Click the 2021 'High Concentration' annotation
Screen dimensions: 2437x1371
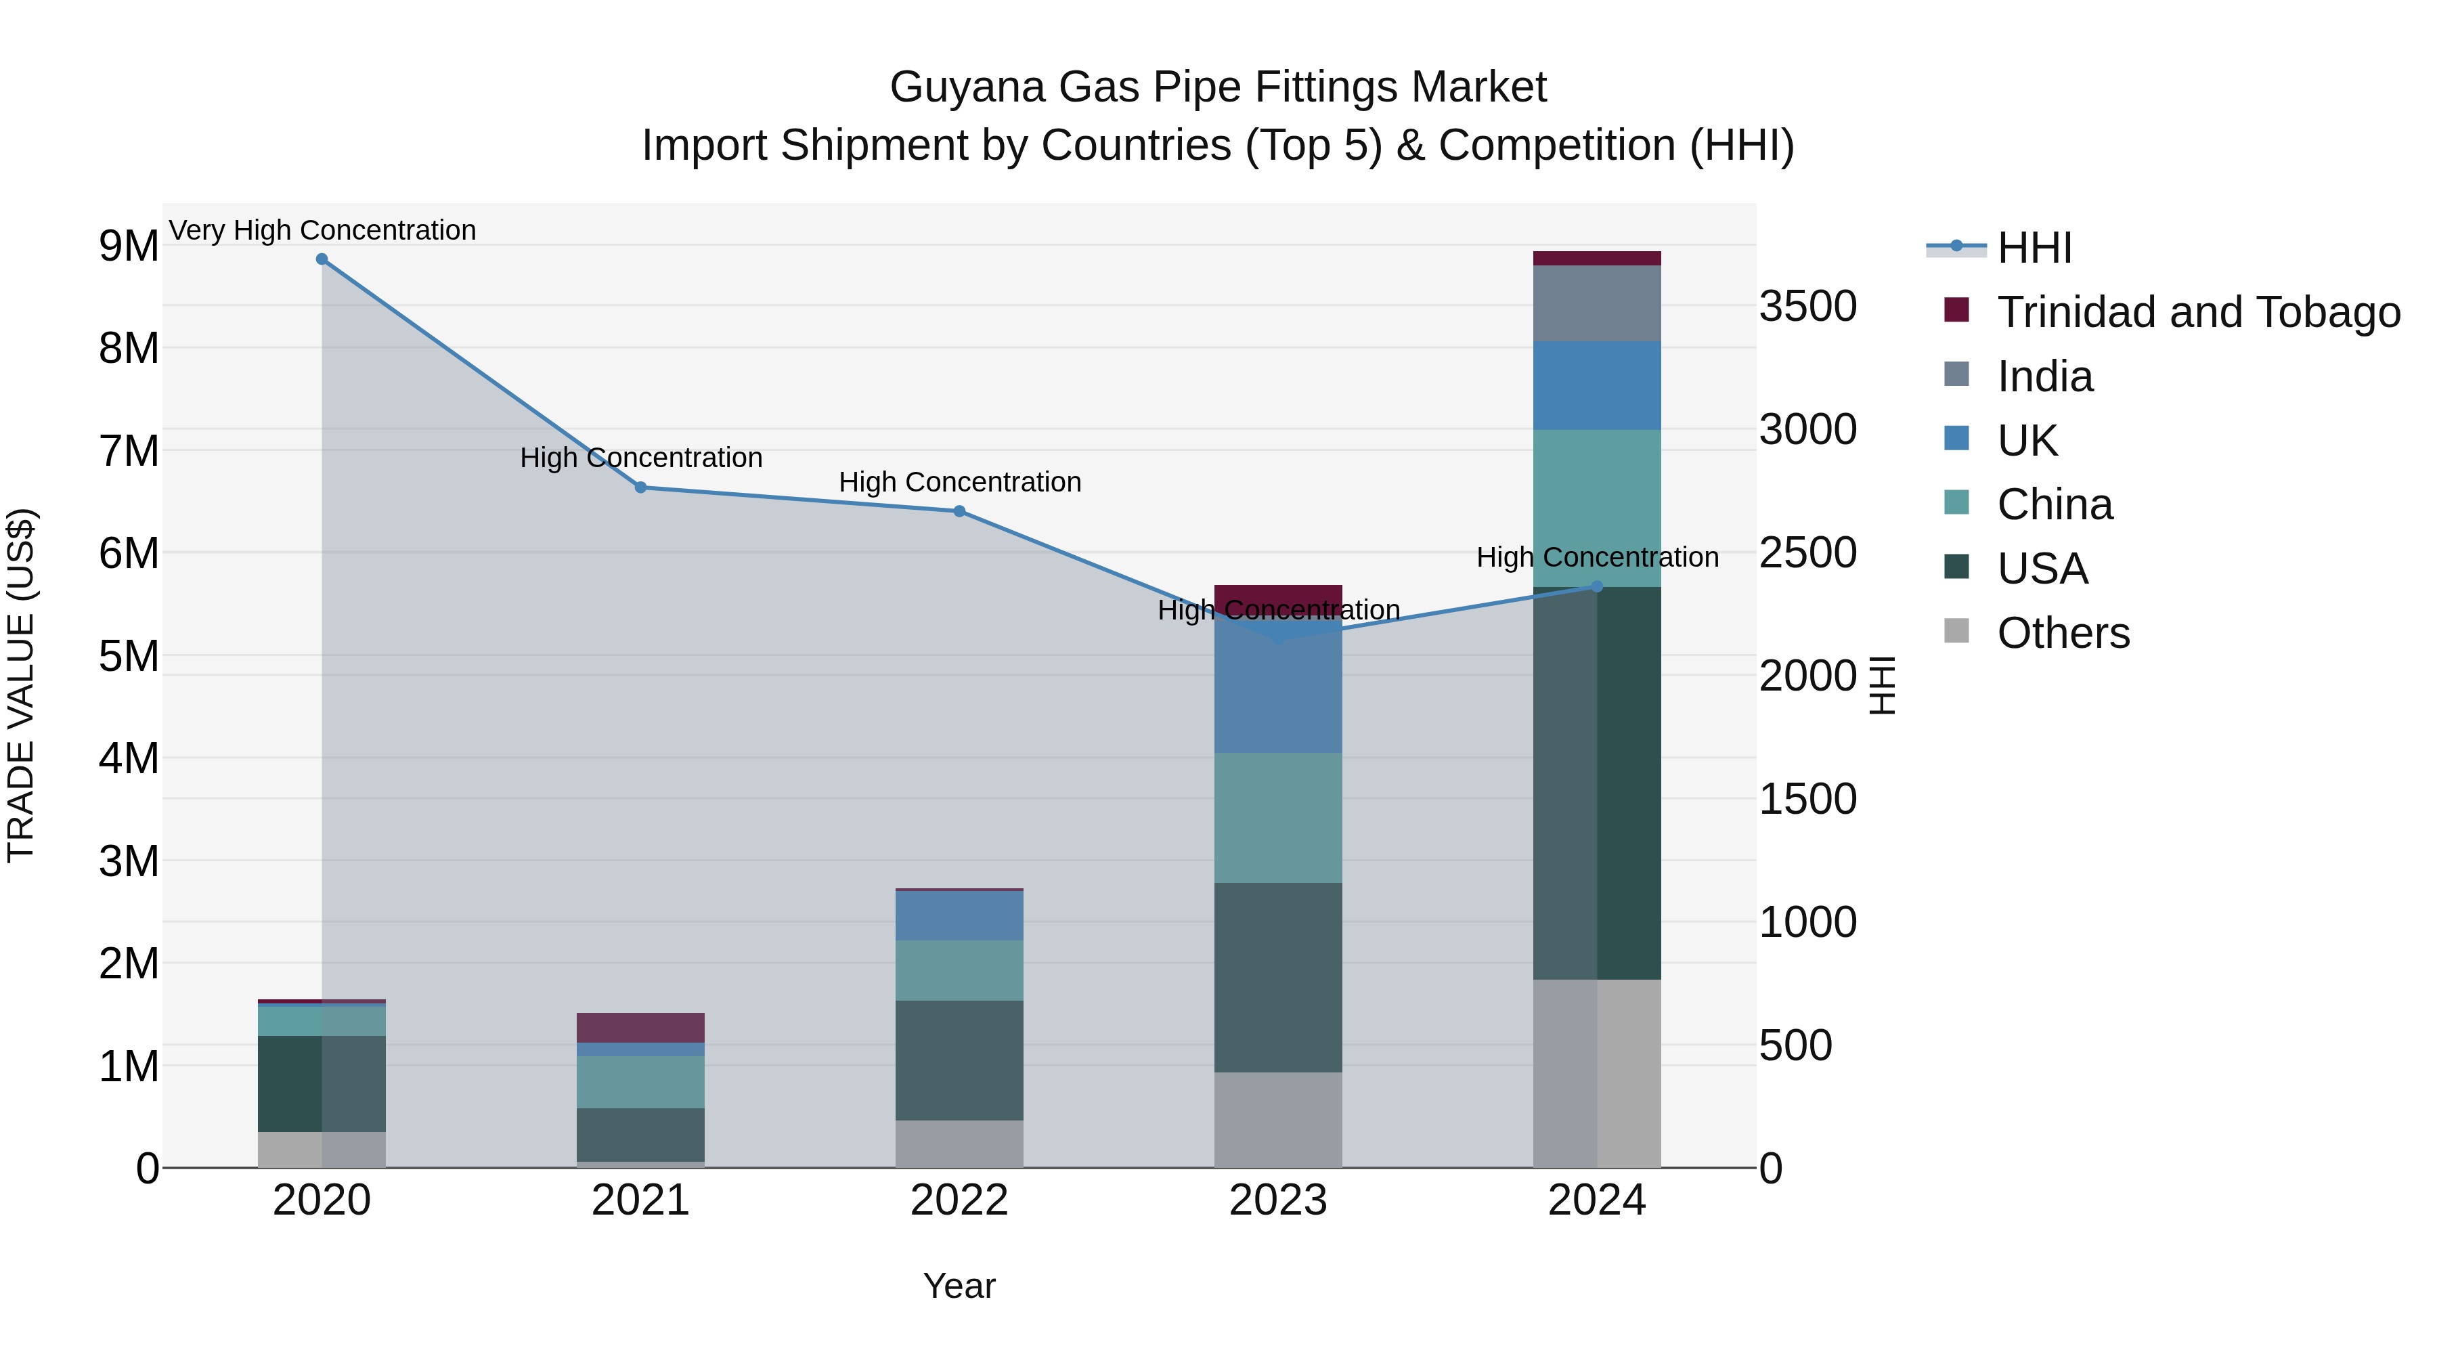[x=642, y=458]
